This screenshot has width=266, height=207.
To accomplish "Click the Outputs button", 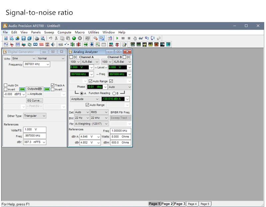I will [x=35, y=89].
